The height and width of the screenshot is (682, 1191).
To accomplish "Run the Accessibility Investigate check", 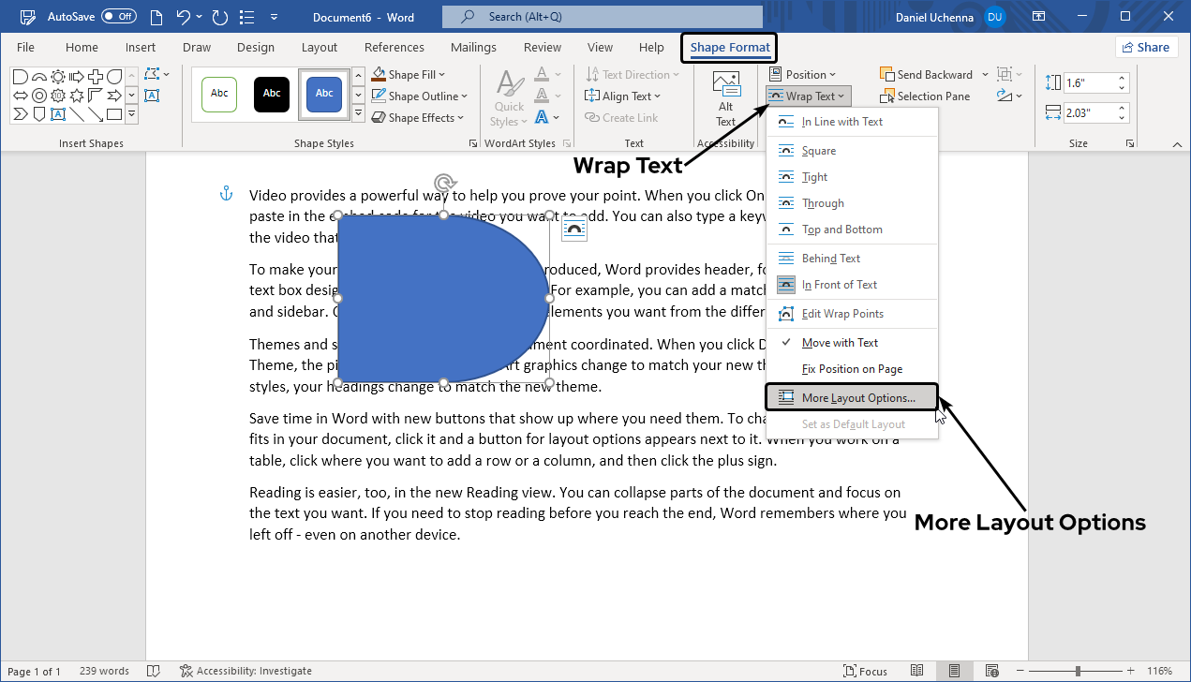I will (x=246, y=671).
